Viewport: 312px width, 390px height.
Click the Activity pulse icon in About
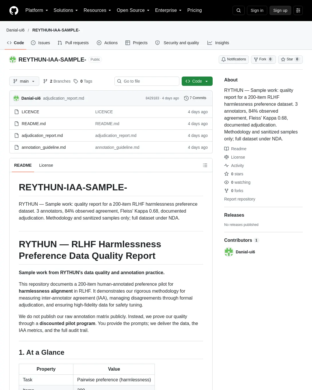226,166
